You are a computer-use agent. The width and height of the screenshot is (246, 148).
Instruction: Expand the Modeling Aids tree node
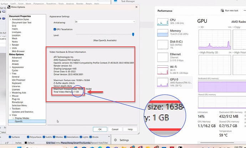point(10,93)
